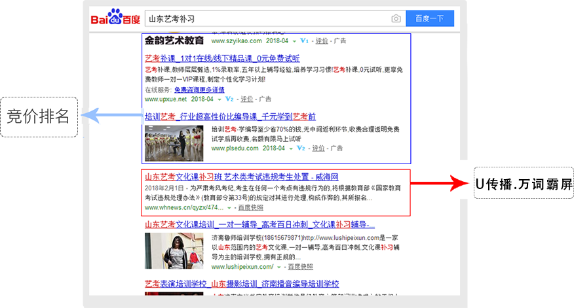Open the 培训艺考_行业超高性价比编导课 result
Screen dimensions: 574x308
click(230, 116)
